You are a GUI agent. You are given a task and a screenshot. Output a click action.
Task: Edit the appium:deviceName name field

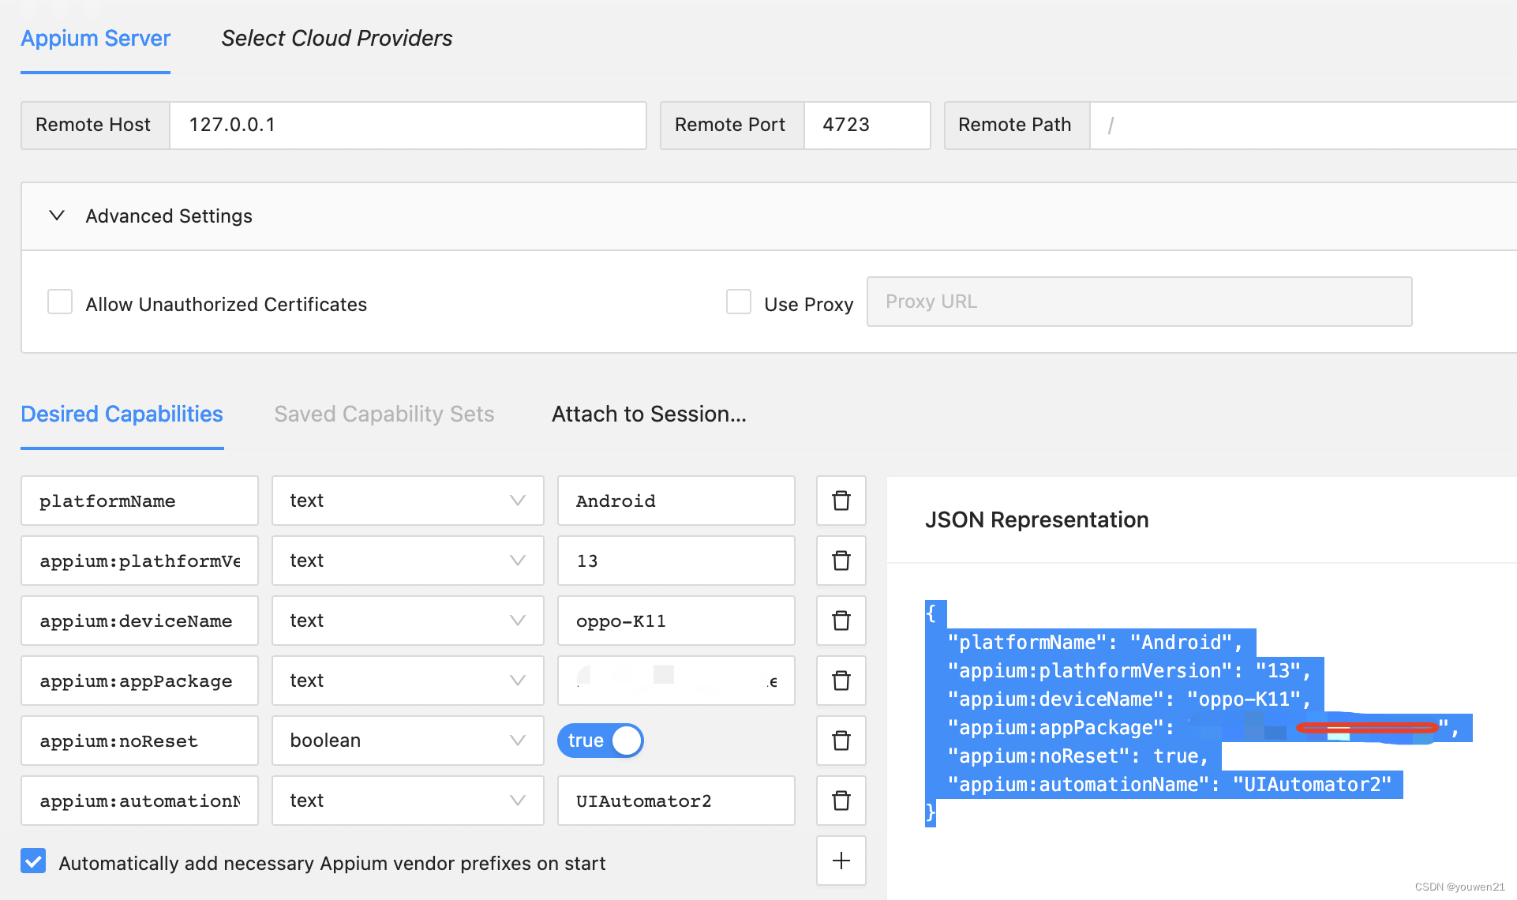tap(140, 621)
